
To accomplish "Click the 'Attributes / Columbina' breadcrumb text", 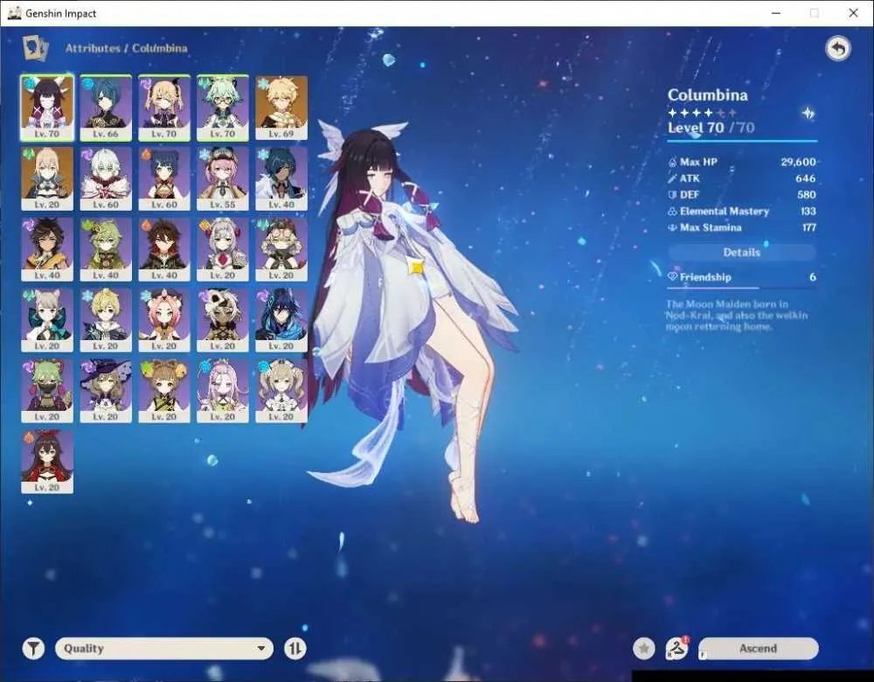I will pos(126,48).
